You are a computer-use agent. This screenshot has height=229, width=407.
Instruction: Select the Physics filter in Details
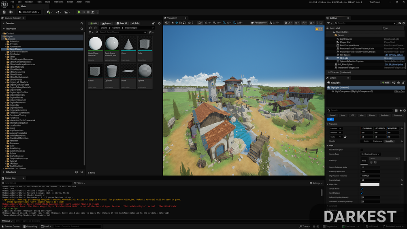pyautogui.click(x=372, y=115)
